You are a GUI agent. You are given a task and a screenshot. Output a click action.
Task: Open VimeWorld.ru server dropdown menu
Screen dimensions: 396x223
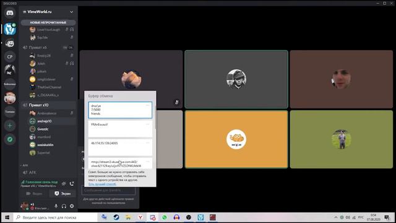pos(72,12)
